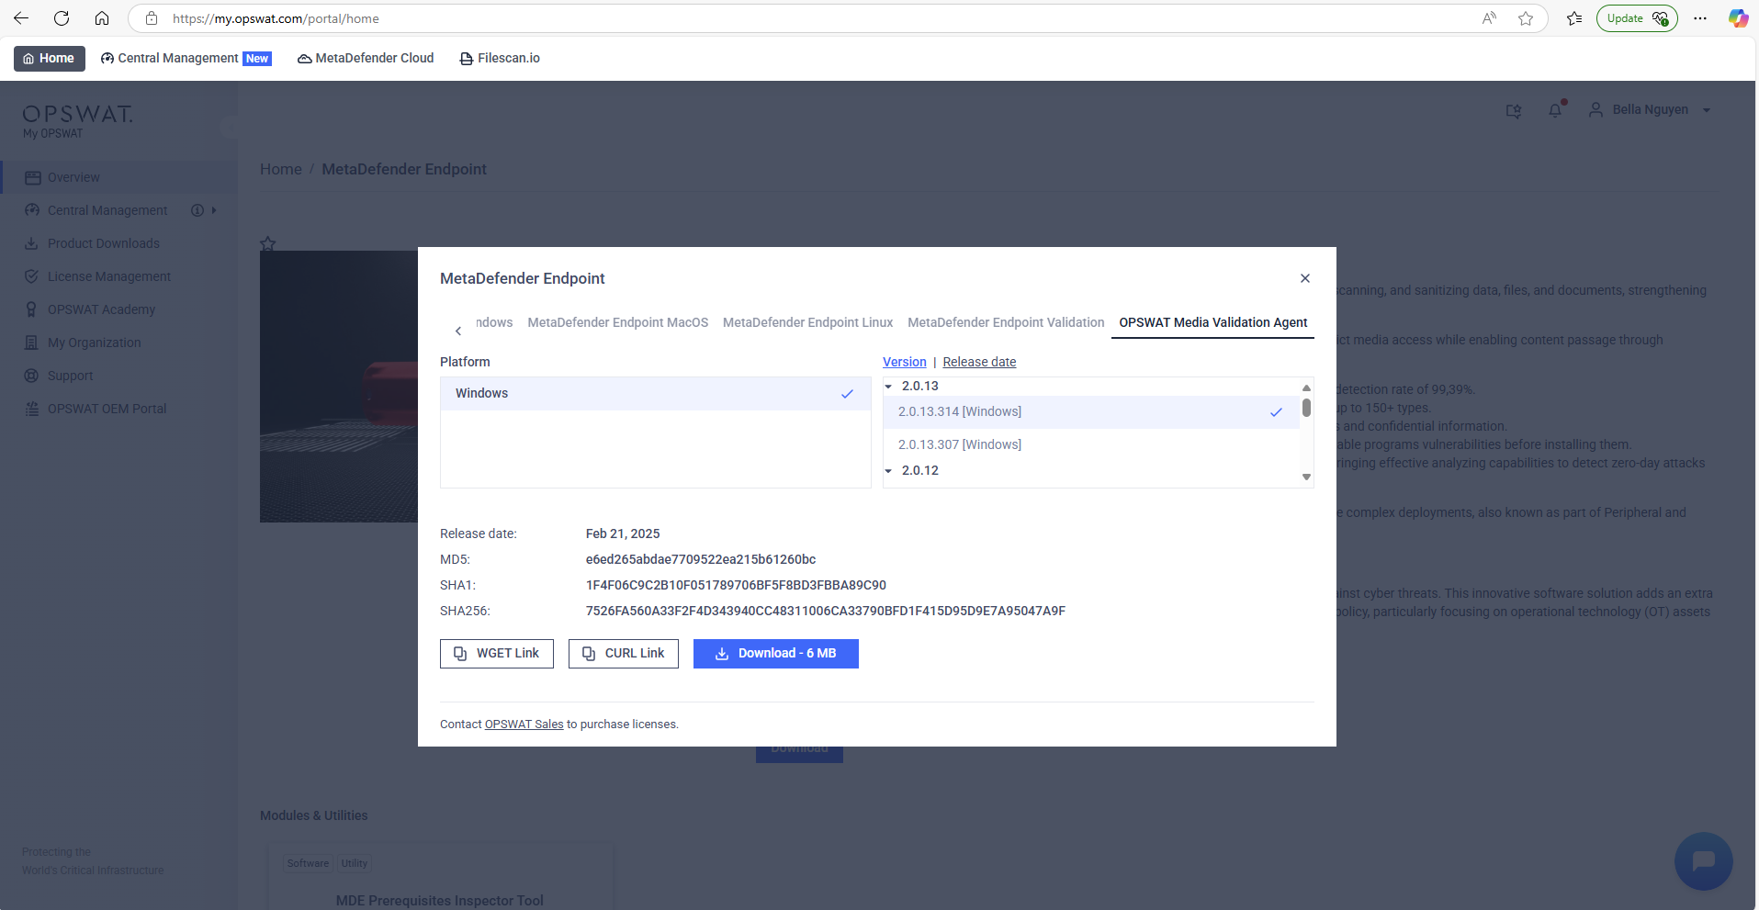Open the favorites list icon

point(1574,18)
